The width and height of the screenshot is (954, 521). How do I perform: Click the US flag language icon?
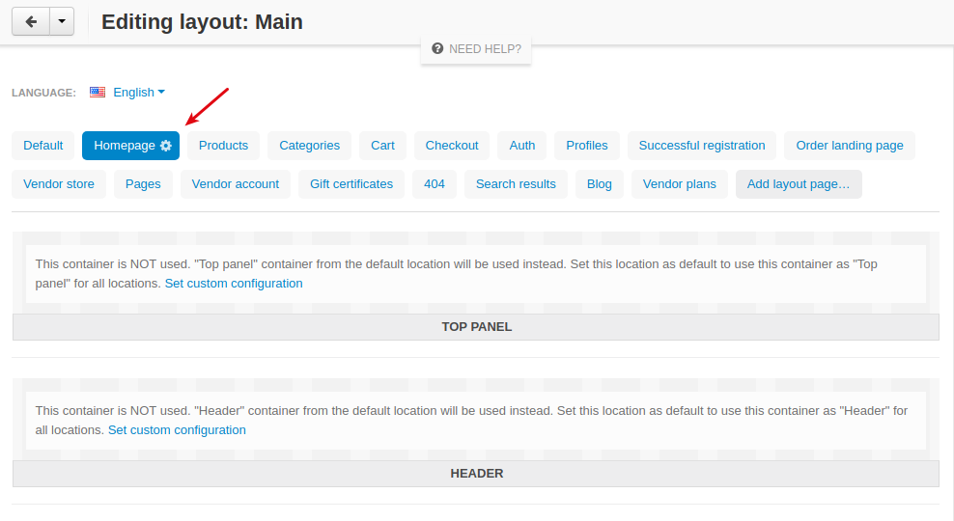[x=98, y=93]
